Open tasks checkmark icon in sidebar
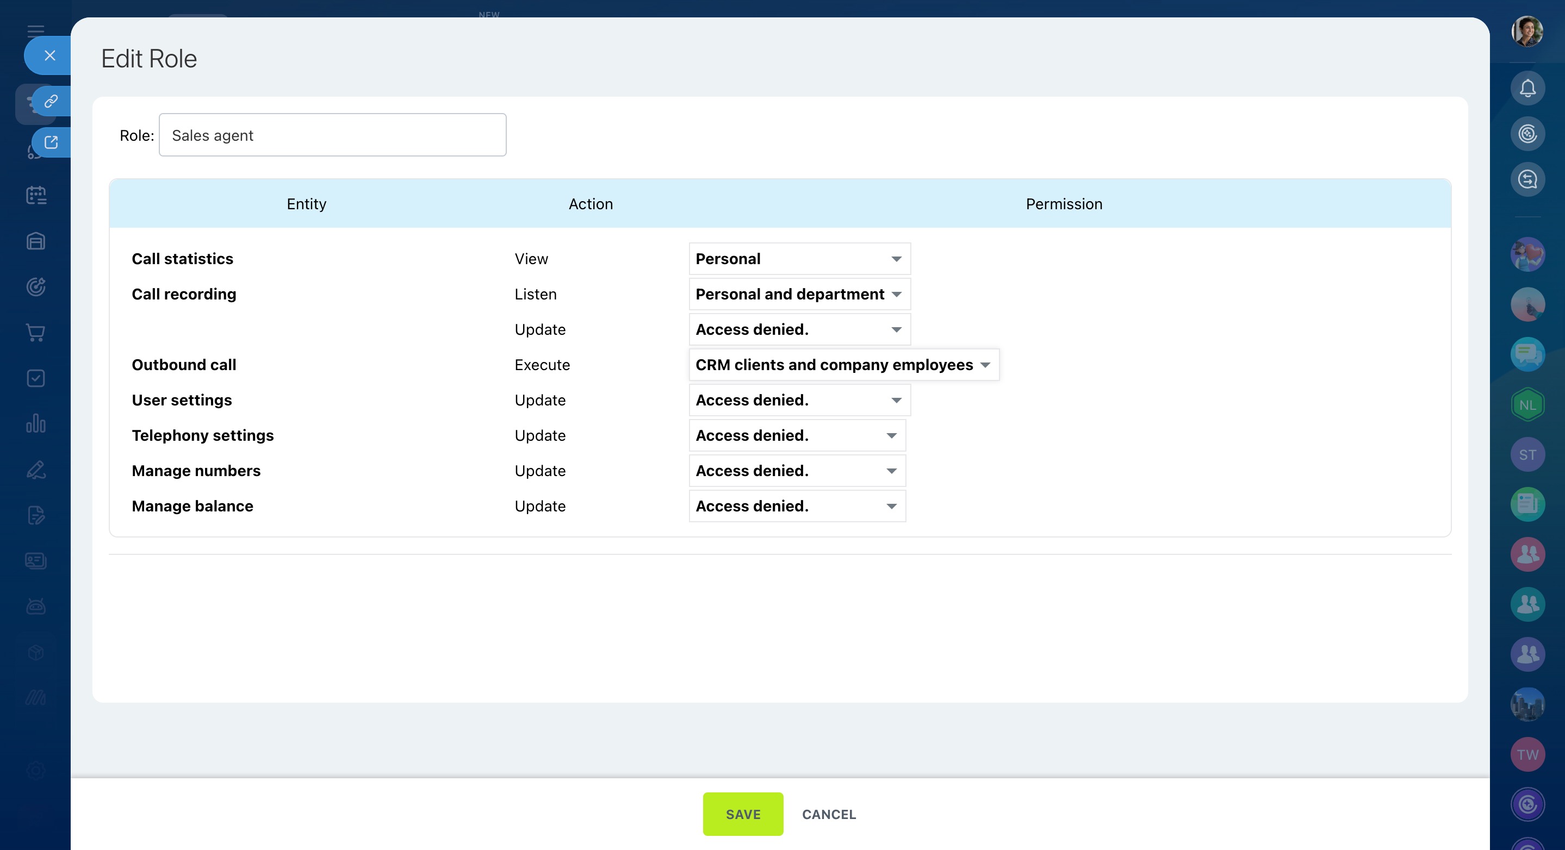 click(x=36, y=378)
